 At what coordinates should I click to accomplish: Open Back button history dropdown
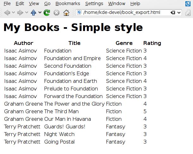click(x=13, y=13)
